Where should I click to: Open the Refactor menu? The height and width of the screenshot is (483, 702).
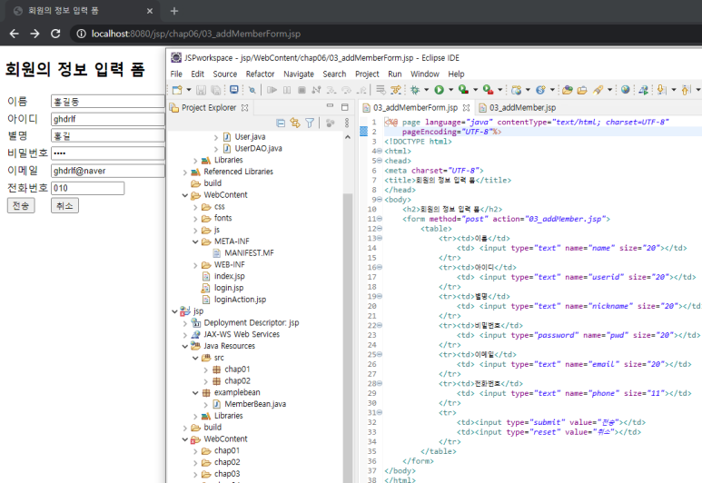[x=260, y=74]
